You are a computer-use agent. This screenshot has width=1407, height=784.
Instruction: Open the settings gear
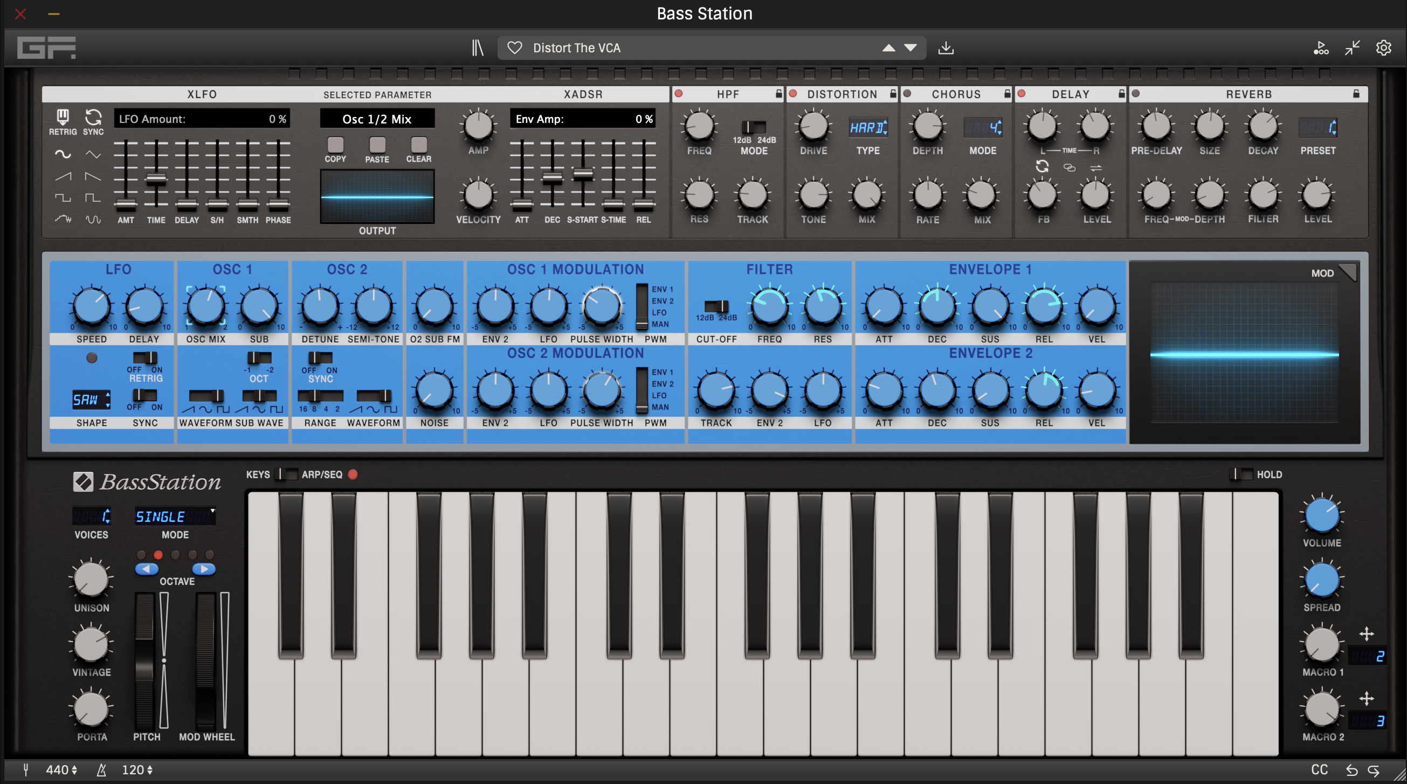pyautogui.click(x=1383, y=47)
